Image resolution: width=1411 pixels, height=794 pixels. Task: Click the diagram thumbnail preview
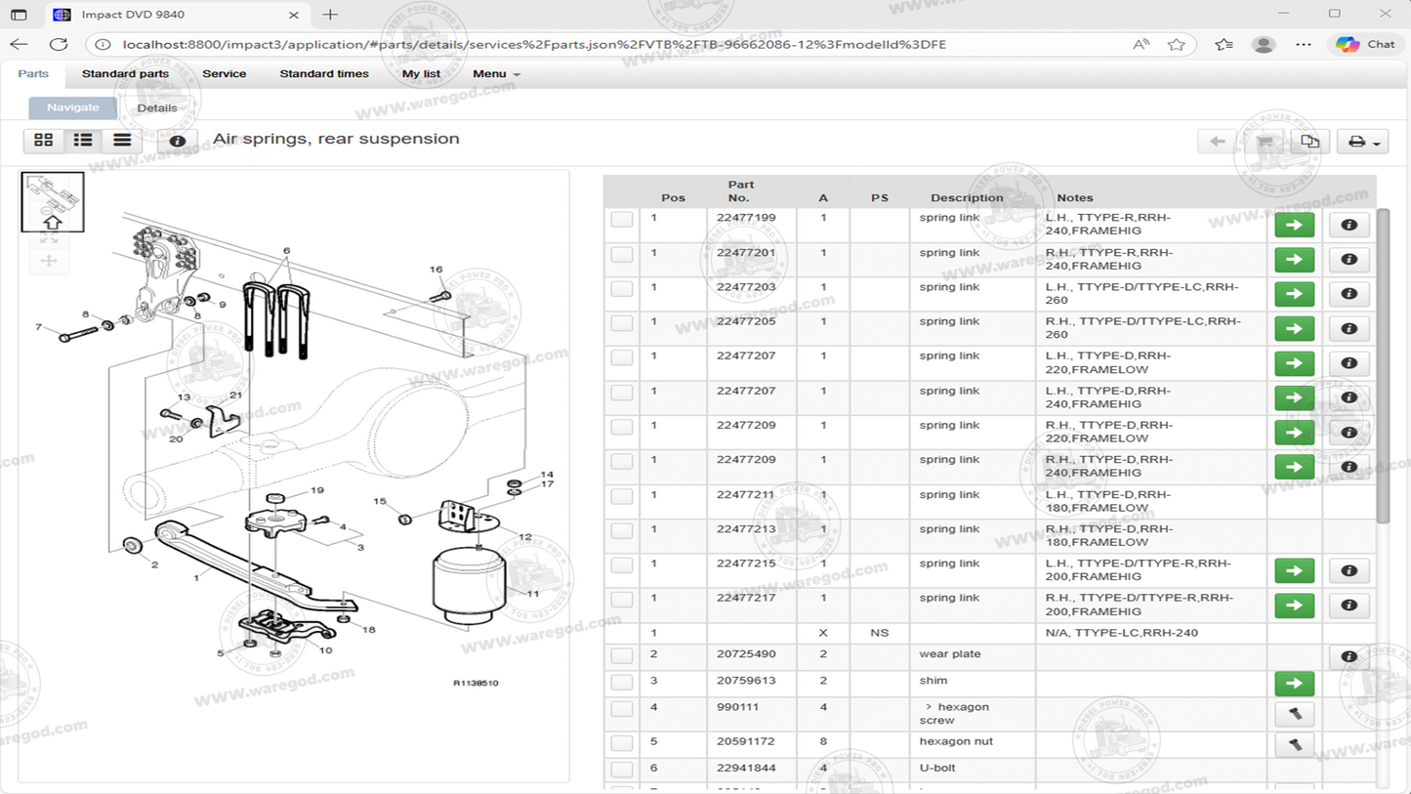click(x=53, y=202)
